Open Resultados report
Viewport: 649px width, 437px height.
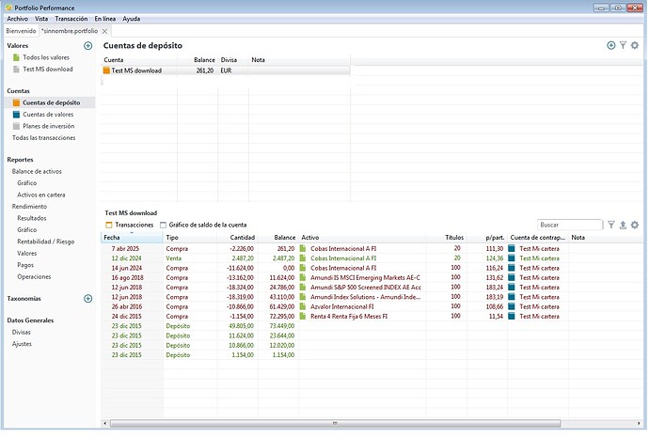(32, 218)
